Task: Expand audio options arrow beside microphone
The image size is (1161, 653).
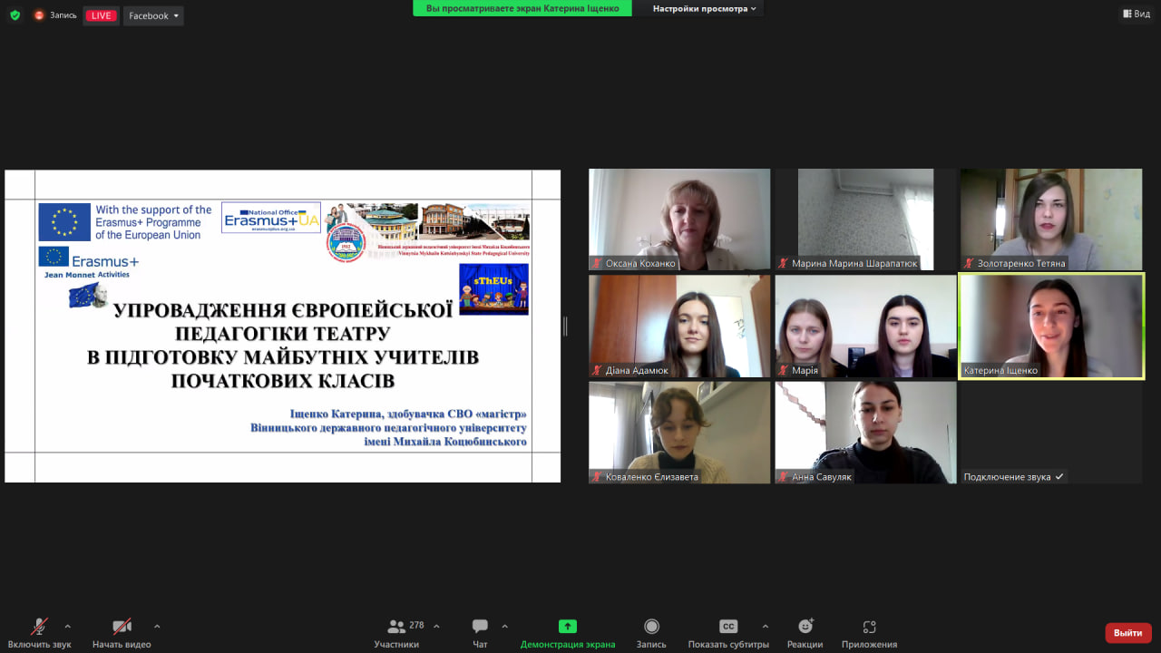Action: click(x=67, y=626)
